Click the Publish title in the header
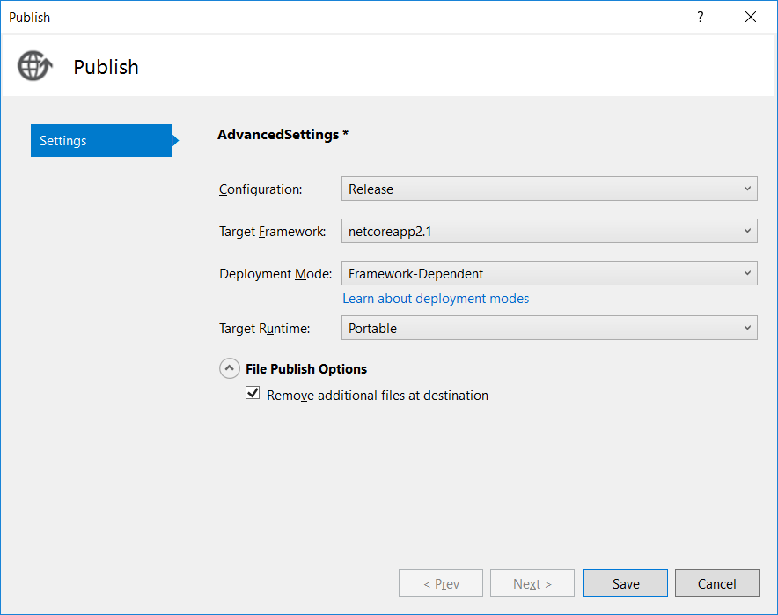This screenshot has height=615, width=778. (106, 67)
